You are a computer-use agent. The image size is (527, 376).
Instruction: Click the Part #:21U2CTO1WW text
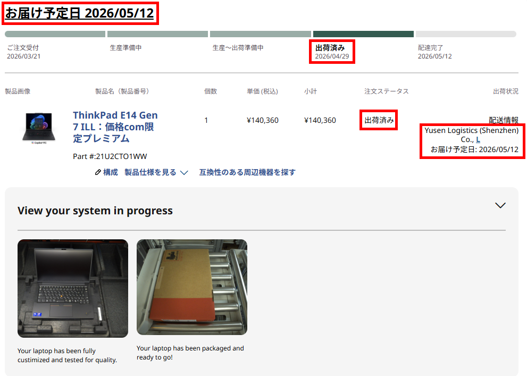click(110, 156)
